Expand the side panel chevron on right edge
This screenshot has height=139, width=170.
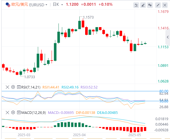point(168,37)
